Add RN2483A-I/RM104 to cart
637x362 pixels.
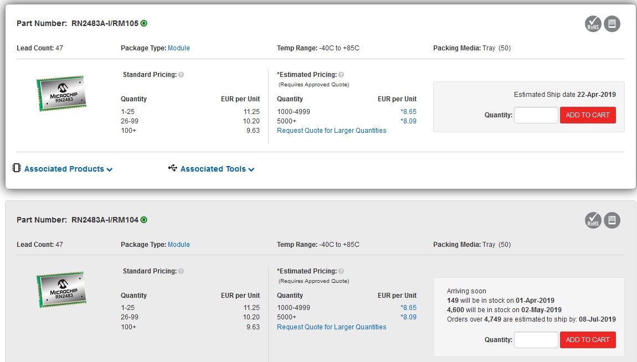[588, 340]
